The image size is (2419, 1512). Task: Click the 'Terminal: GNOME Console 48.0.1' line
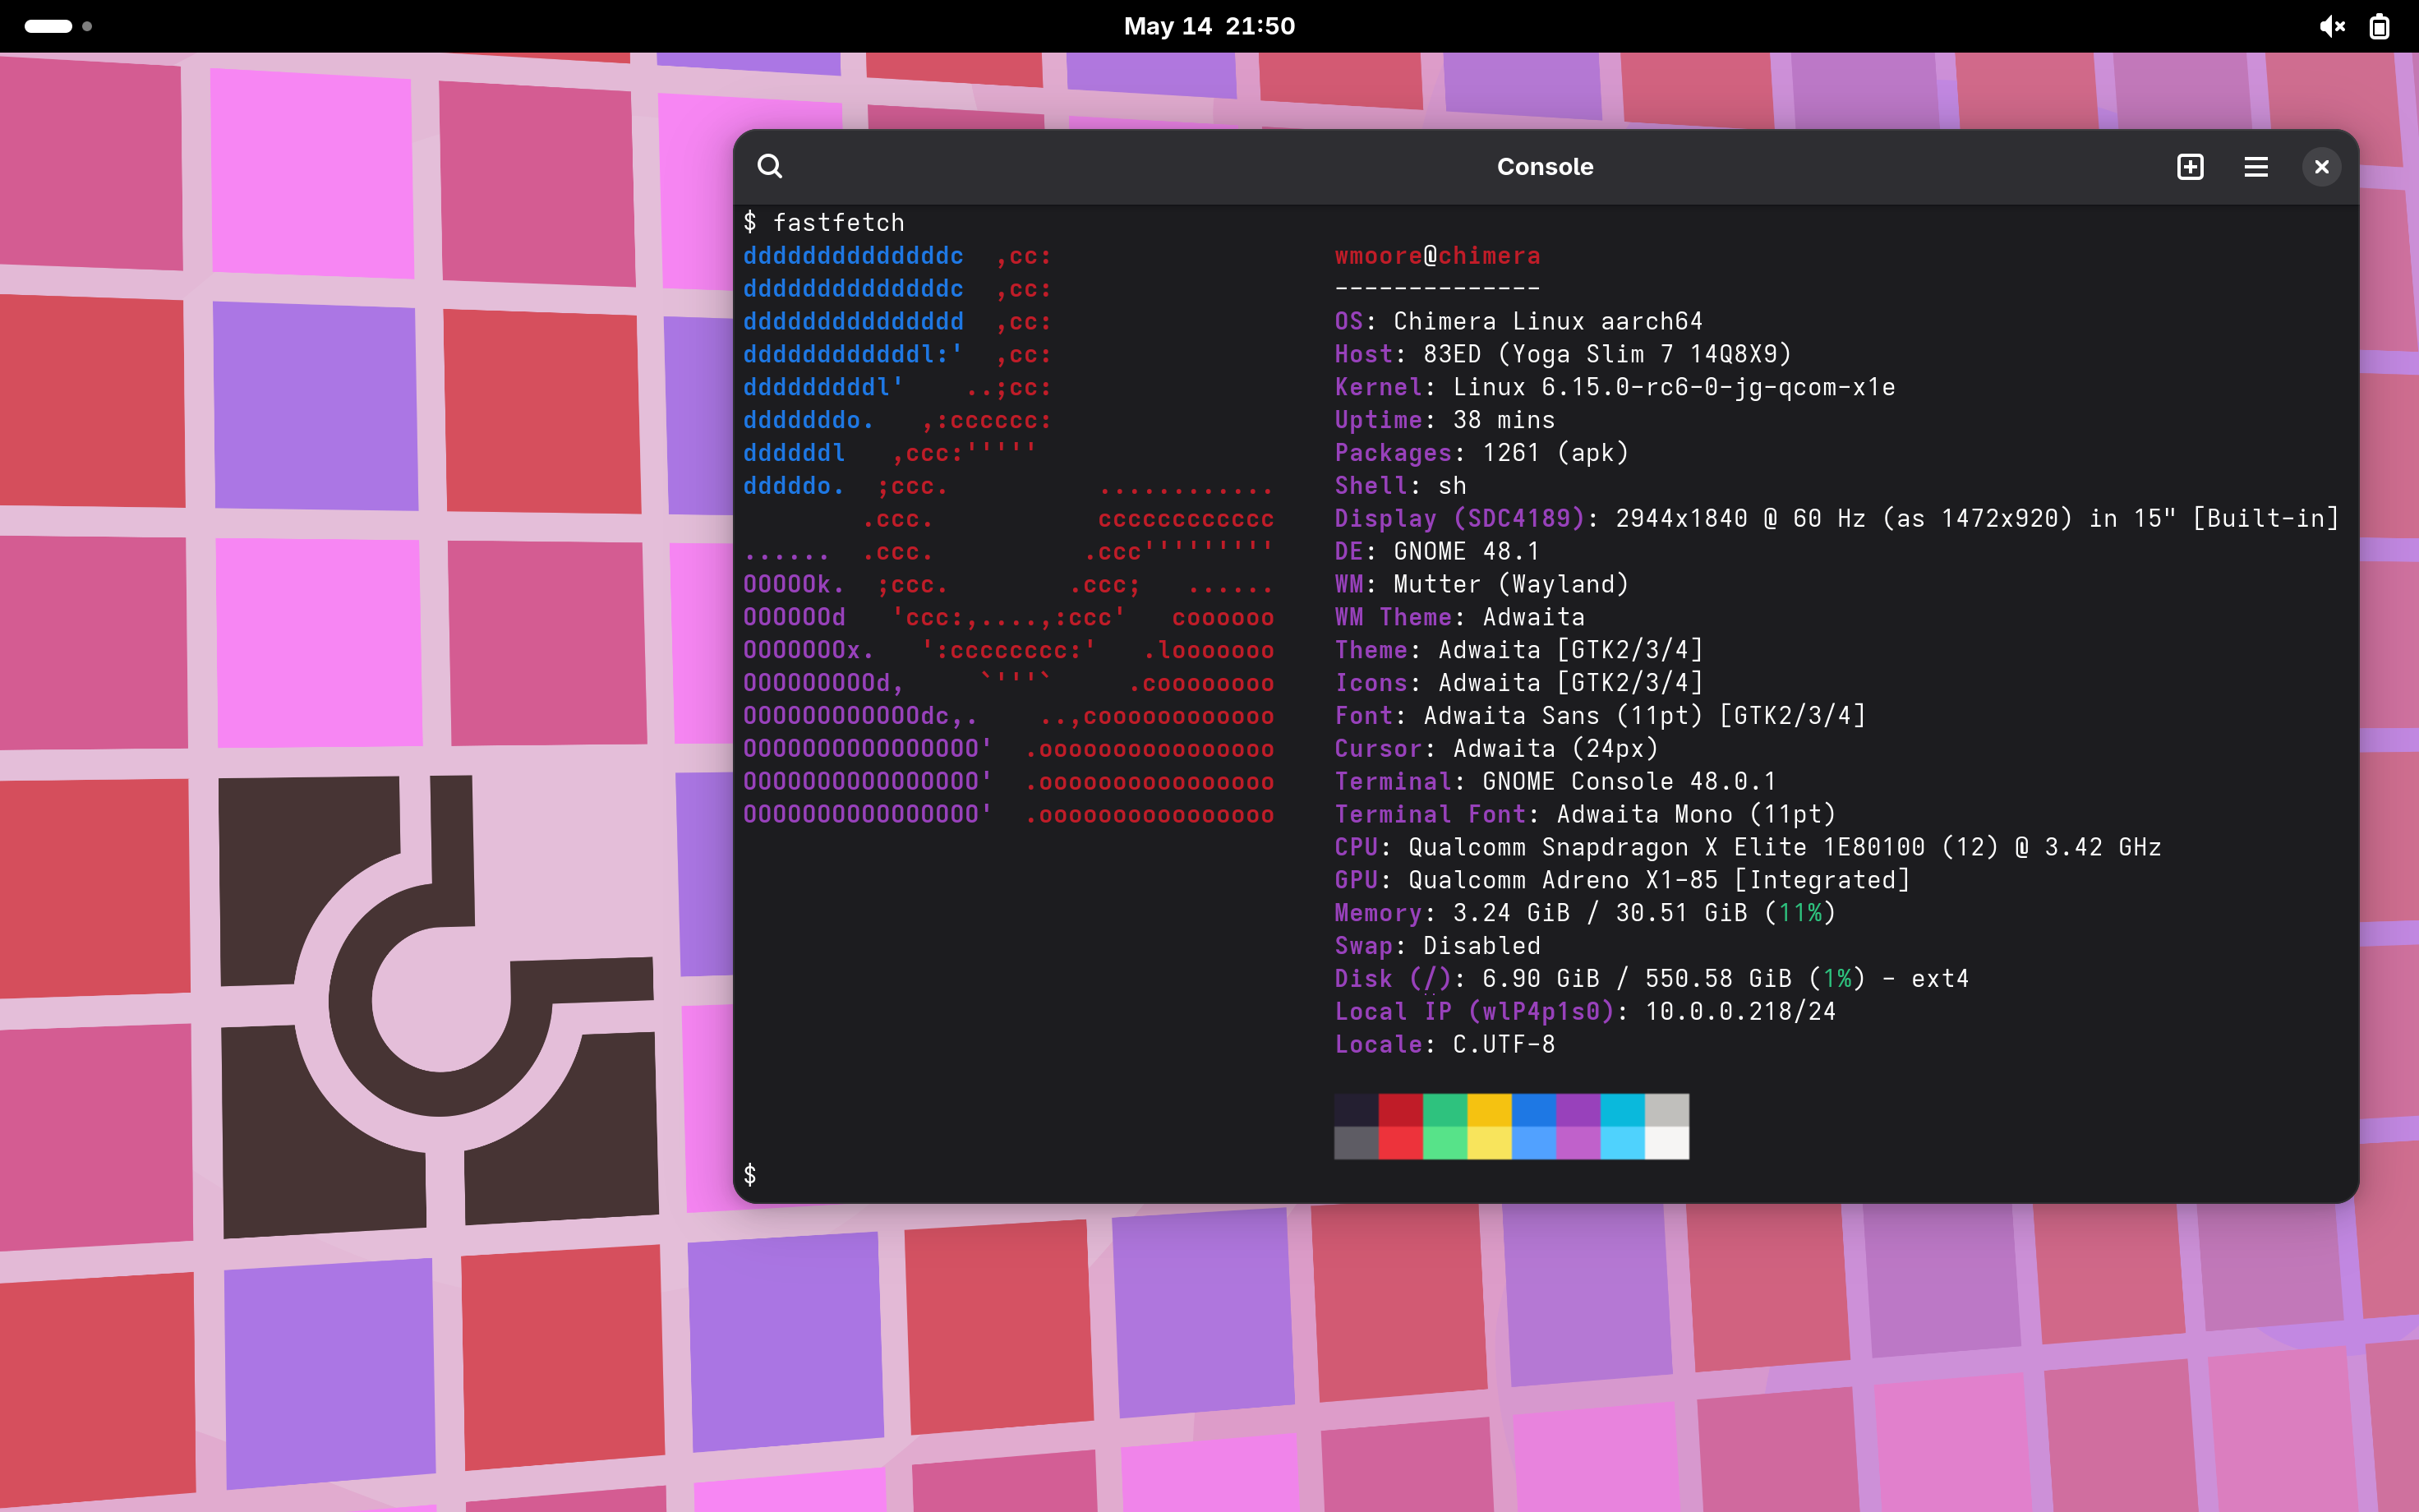click(1555, 781)
